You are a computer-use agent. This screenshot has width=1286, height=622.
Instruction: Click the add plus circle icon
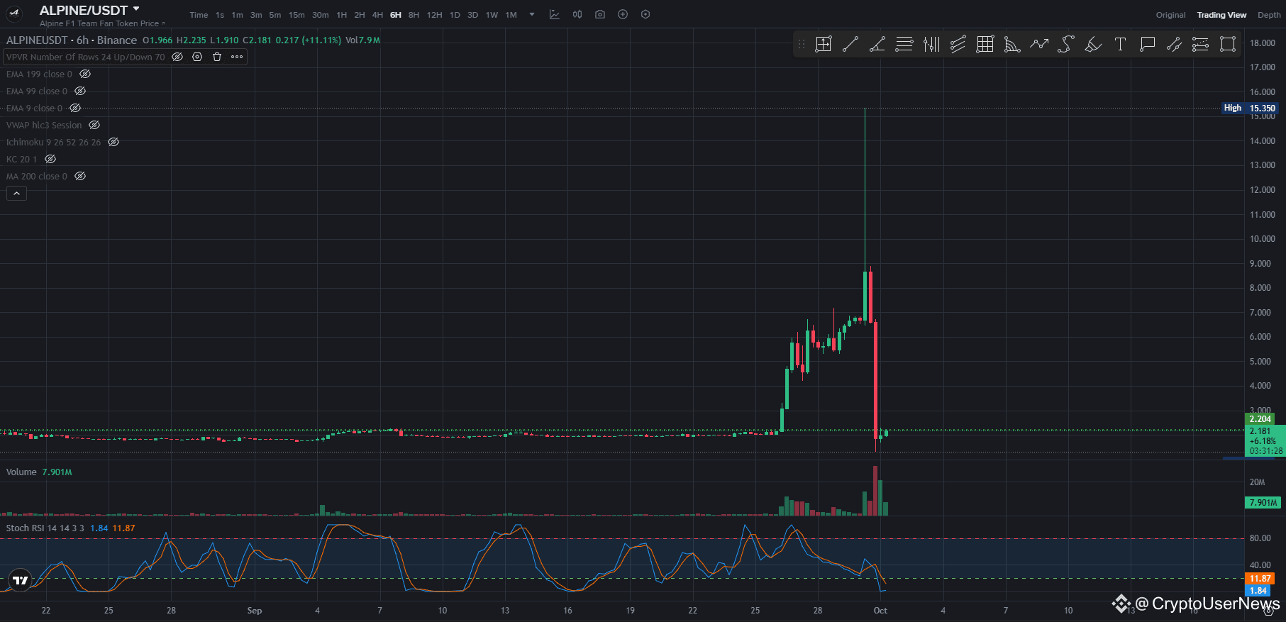(x=623, y=14)
